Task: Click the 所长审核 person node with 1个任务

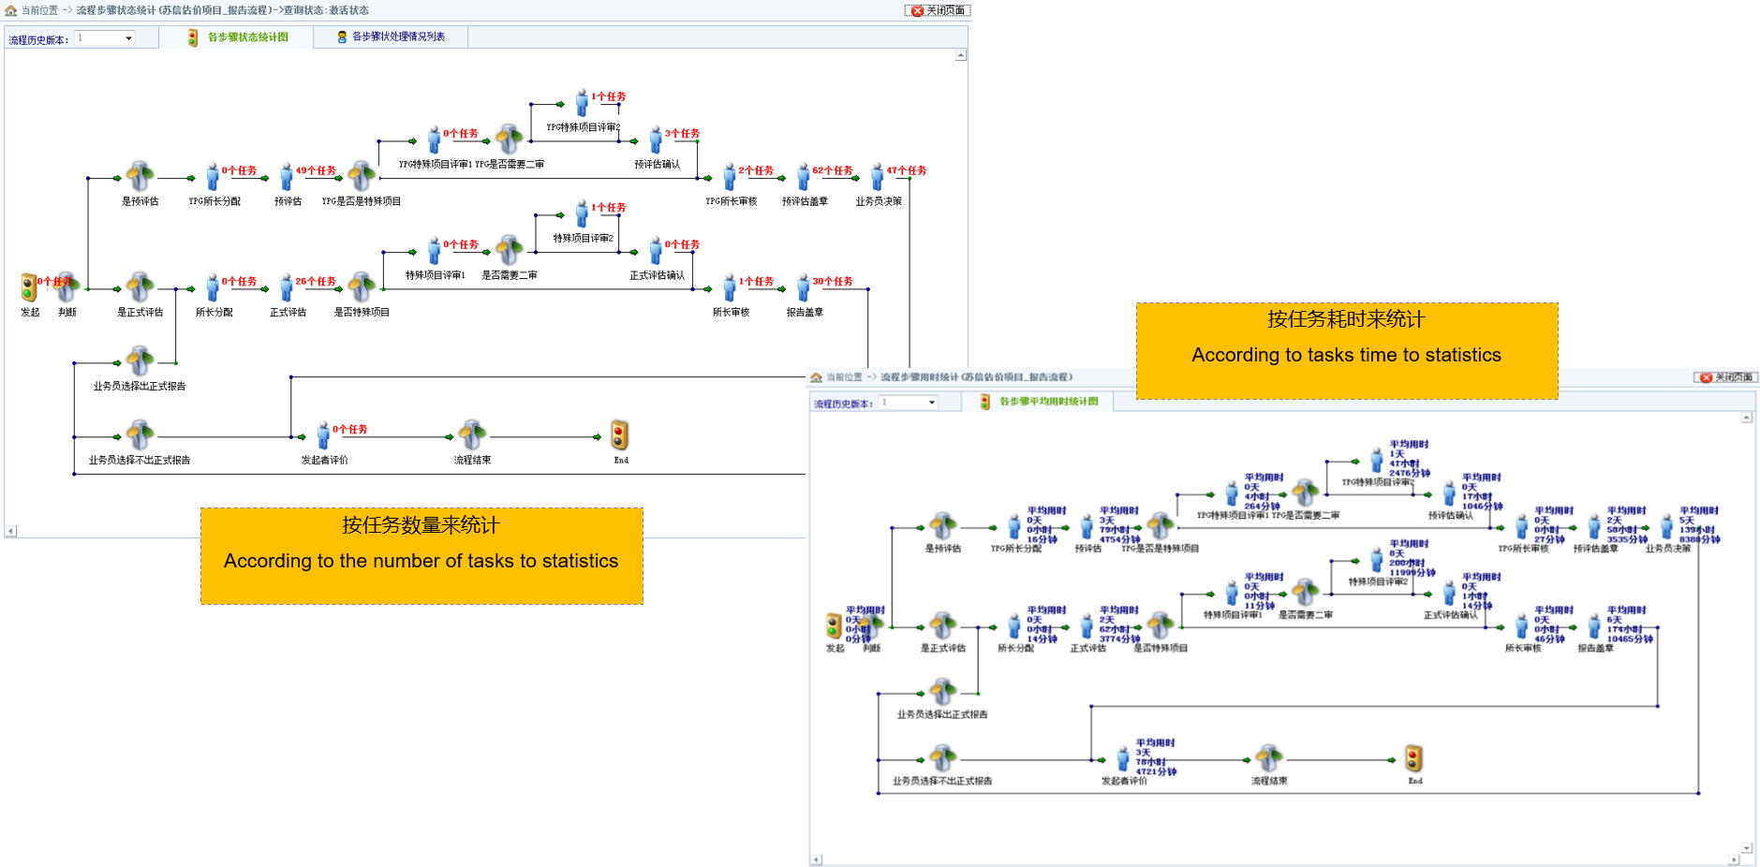Action: click(730, 288)
